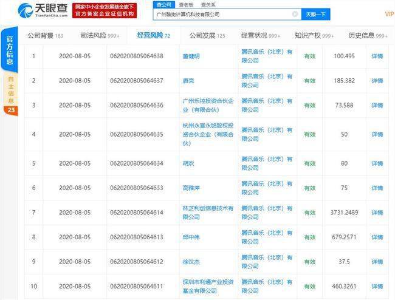This screenshot has width=395, height=300.
Task: Click registration number 0620200805064638
Action: click(x=137, y=56)
